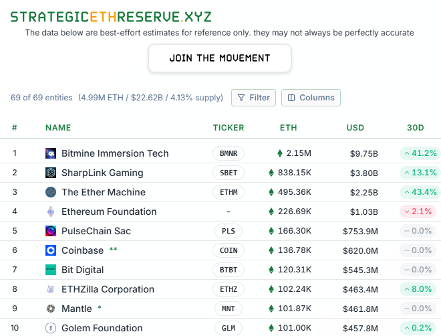Sort by the 30D column header
The image size is (441, 336).
point(416,128)
